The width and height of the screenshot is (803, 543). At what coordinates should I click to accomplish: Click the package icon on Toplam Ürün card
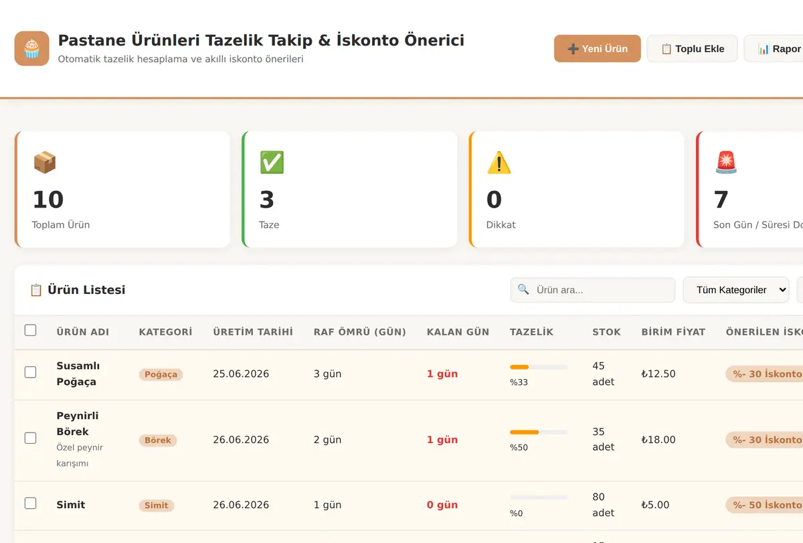pos(45,162)
